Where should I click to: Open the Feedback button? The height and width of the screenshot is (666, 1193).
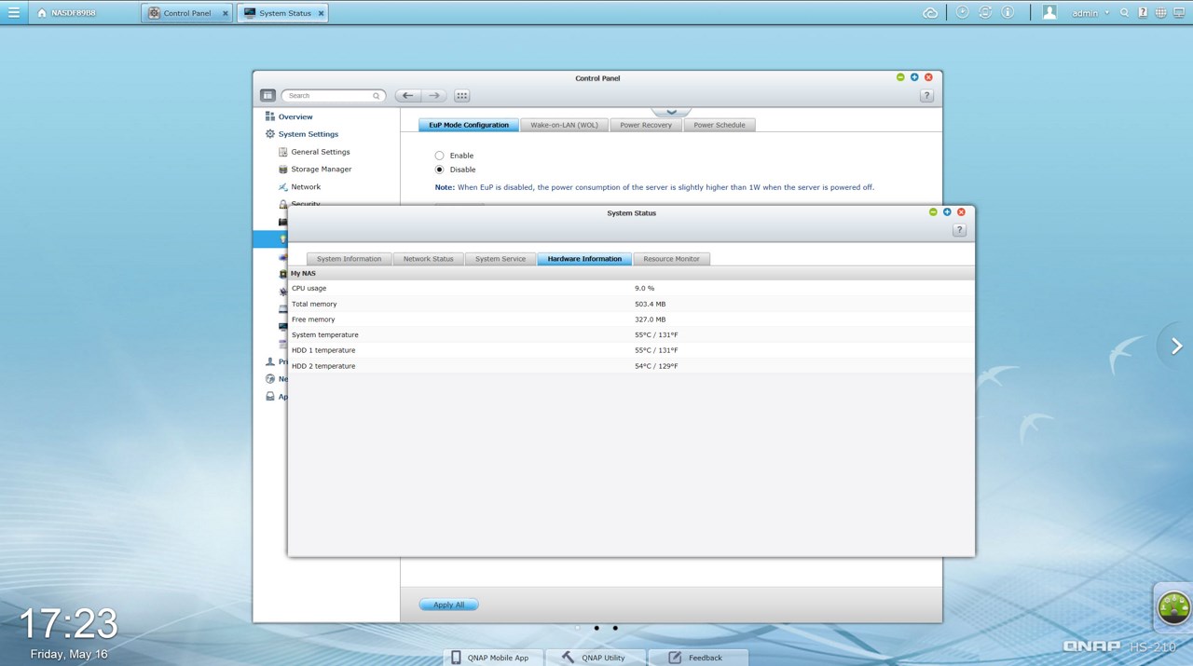698,658
